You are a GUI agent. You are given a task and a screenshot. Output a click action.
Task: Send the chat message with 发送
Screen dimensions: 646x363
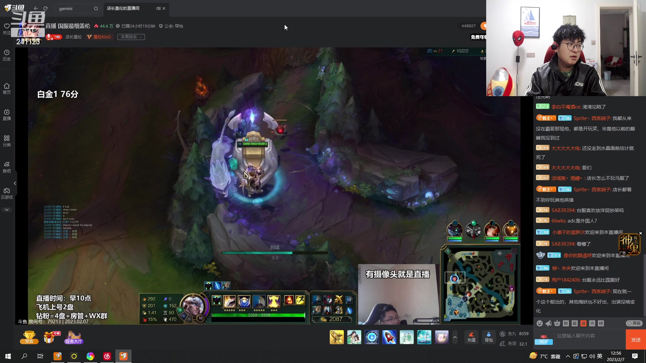coord(636,340)
